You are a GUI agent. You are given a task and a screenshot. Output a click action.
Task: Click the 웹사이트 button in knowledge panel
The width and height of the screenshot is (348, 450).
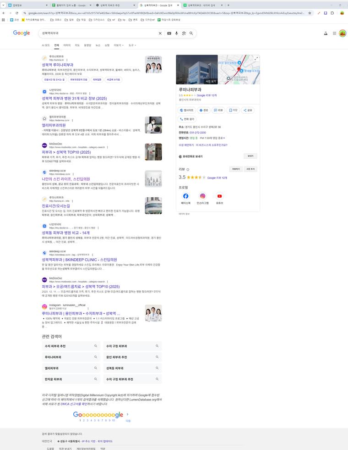(187, 110)
